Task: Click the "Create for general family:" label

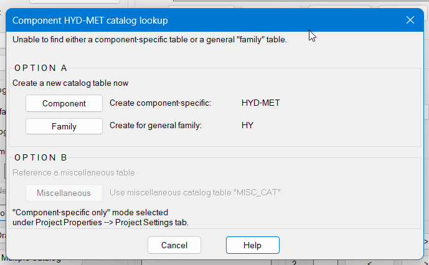Action: [156, 126]
